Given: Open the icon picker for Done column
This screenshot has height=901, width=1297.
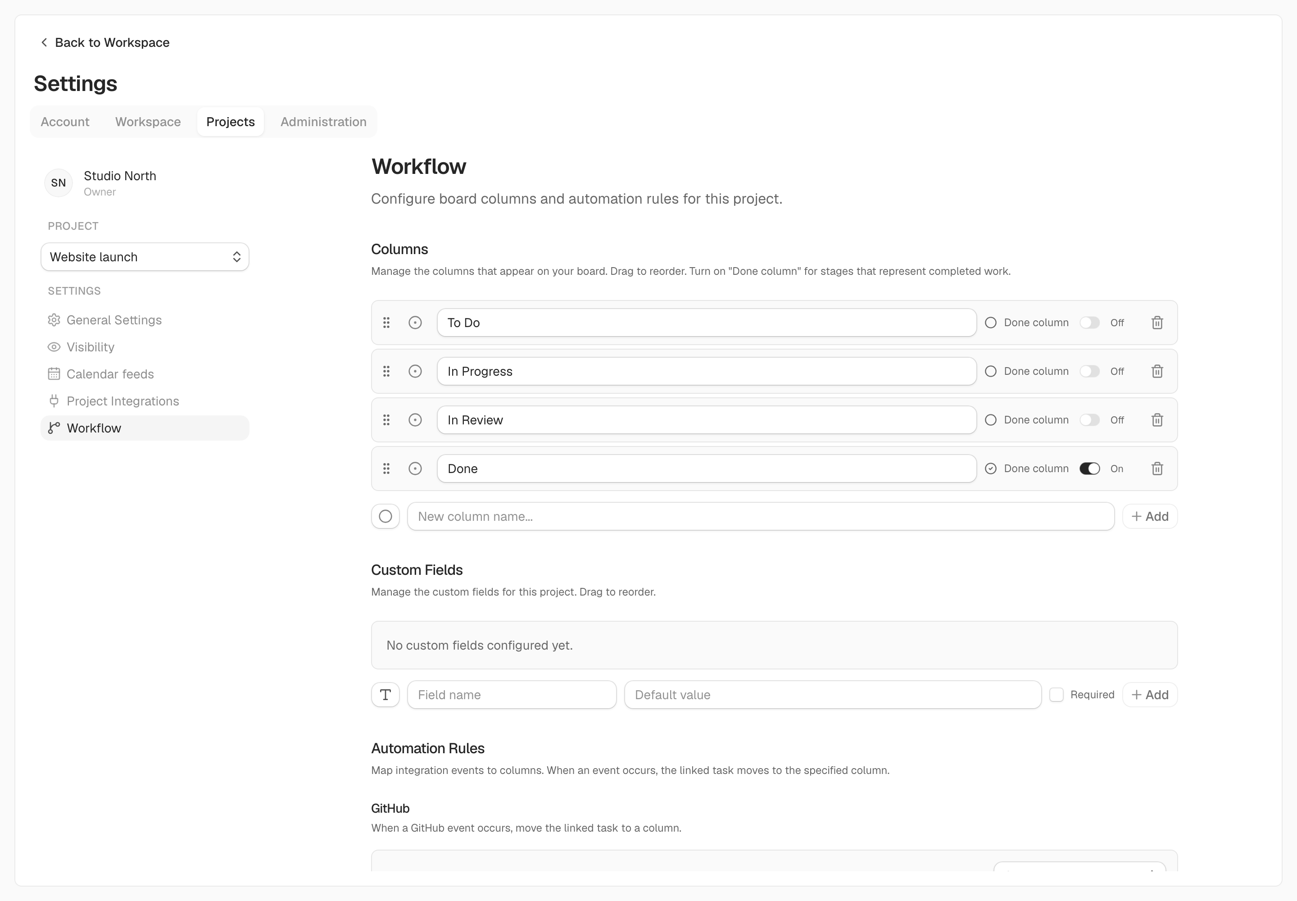Looking at the screenshot, I should click(415, 468).
